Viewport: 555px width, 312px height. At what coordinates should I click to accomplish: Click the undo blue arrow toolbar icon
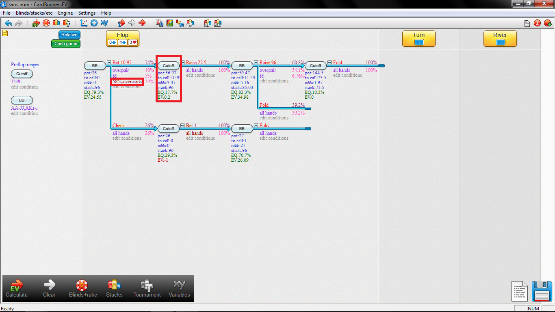(x=9, y=23)
